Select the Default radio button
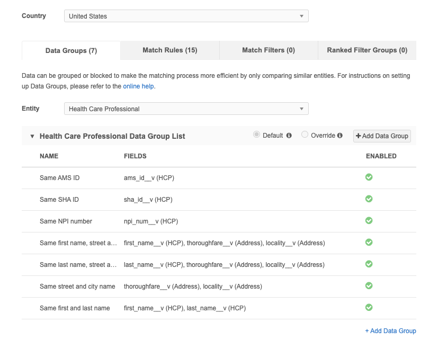The image size is (429, 340). (x=257, y=135)
